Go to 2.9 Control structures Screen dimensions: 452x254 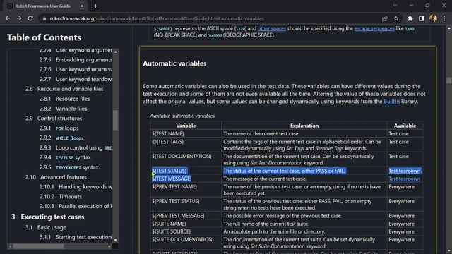click(x=54, y=119)
